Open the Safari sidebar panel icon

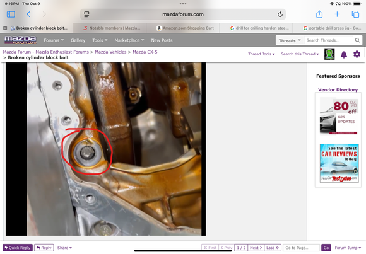(x=11, y=14)
